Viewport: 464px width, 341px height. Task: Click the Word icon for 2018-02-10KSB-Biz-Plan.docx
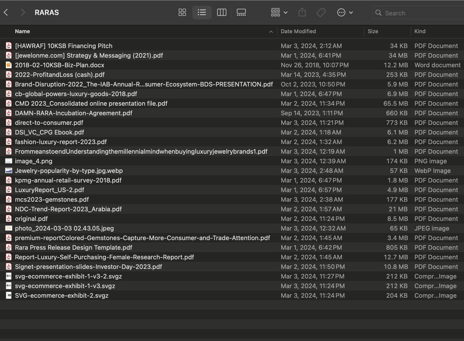click(x=9, y=65)
